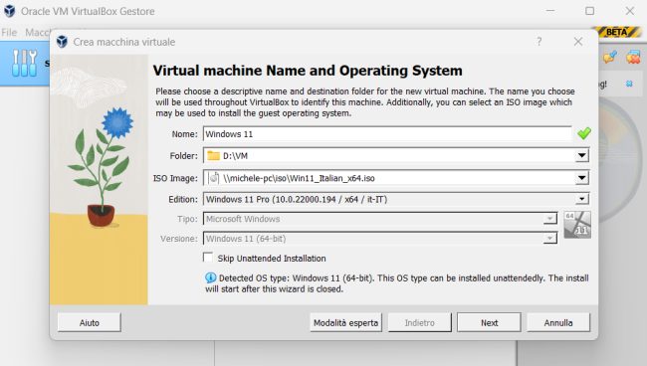
Task: Click the BETA badge in the Manager window
Action: pos(617,32)
